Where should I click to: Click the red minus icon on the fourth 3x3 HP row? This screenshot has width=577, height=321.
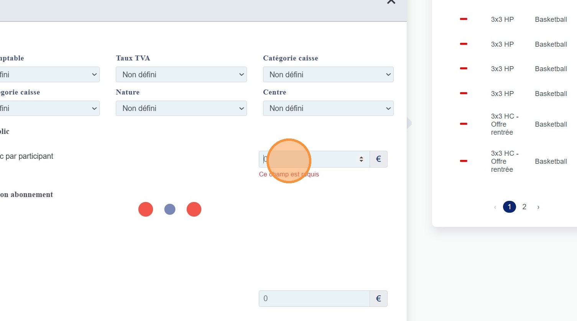pos(464,93)
